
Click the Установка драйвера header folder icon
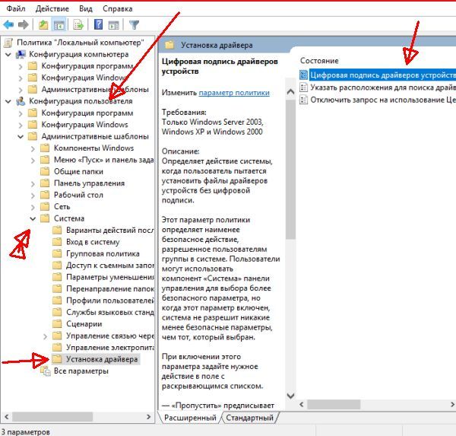click(x=169, y=45)
